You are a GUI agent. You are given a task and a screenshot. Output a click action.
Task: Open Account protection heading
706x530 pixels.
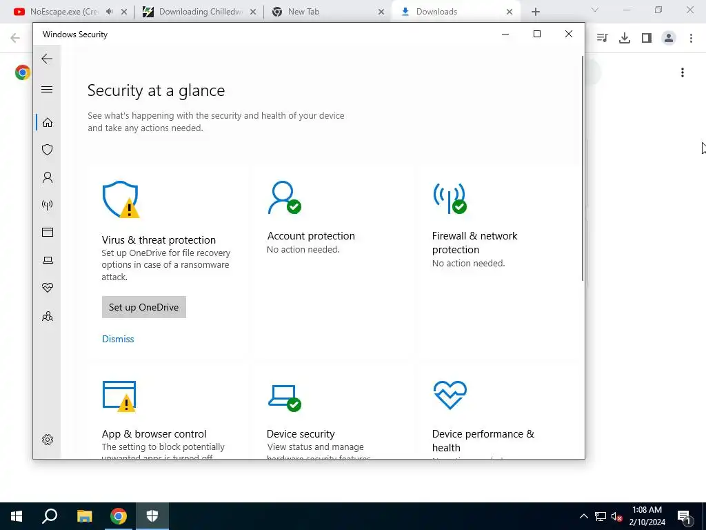click(311, 236)
